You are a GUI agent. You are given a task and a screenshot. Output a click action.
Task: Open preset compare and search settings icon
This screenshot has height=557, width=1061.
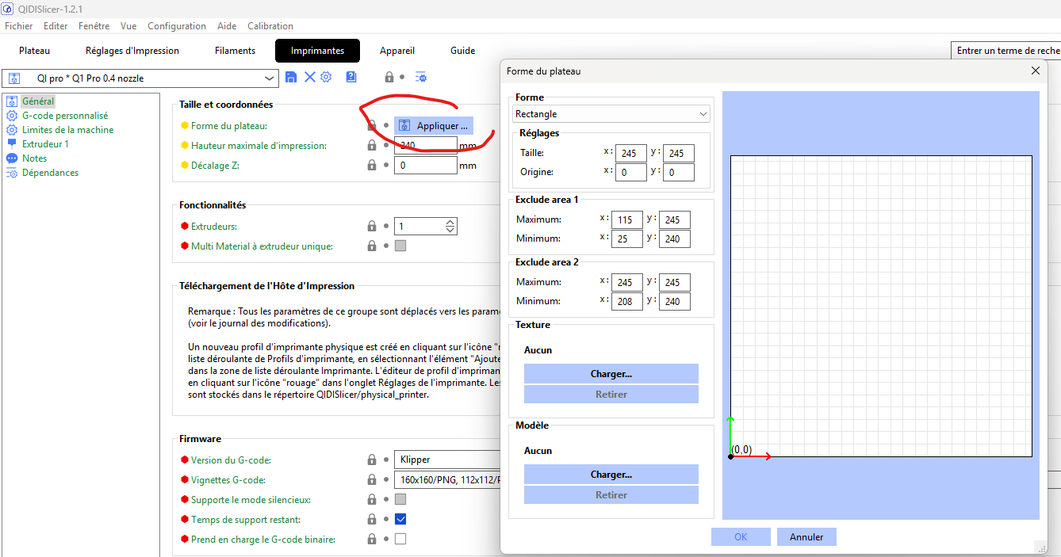421,77
